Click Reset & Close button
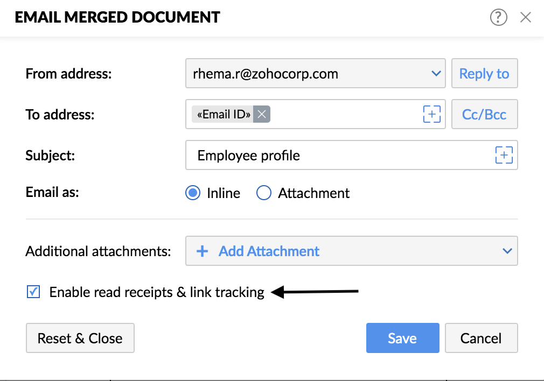The image size is (544, 381). coord(80,338)
